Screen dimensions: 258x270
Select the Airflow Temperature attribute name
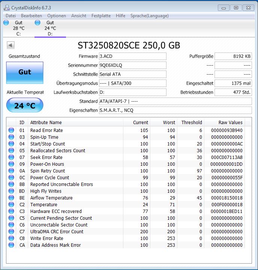[x=51, y=198]
